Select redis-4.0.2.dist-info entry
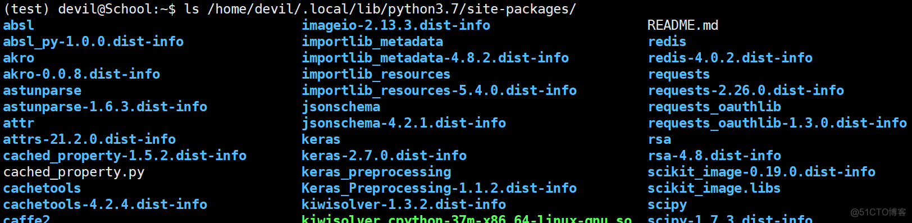The width and height of the screenshot is (912, 223). [730, 58]
